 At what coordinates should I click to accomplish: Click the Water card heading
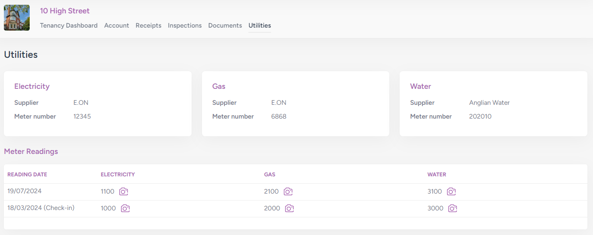pyautogui.click(x=420, y=86)
